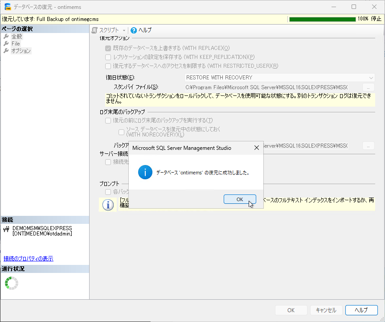Click the green 100% progress bar

pos(322,19)
